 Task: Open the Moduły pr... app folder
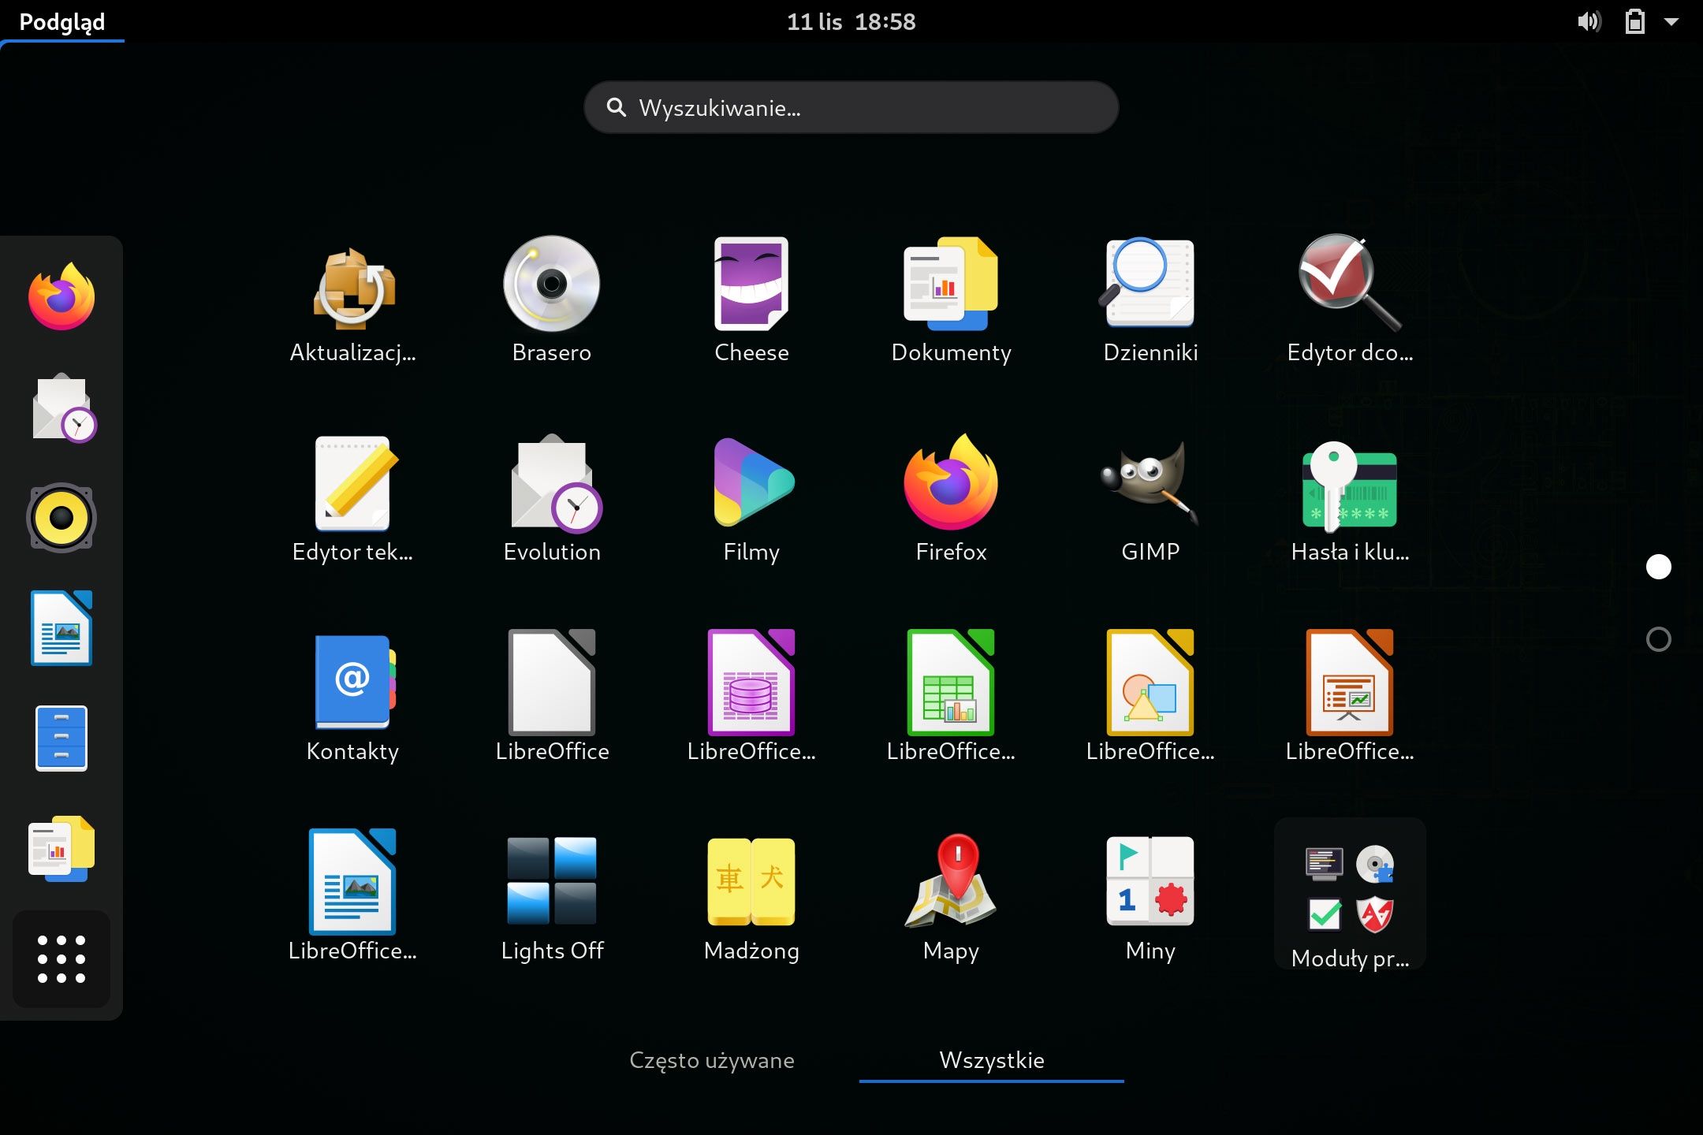1350,895
